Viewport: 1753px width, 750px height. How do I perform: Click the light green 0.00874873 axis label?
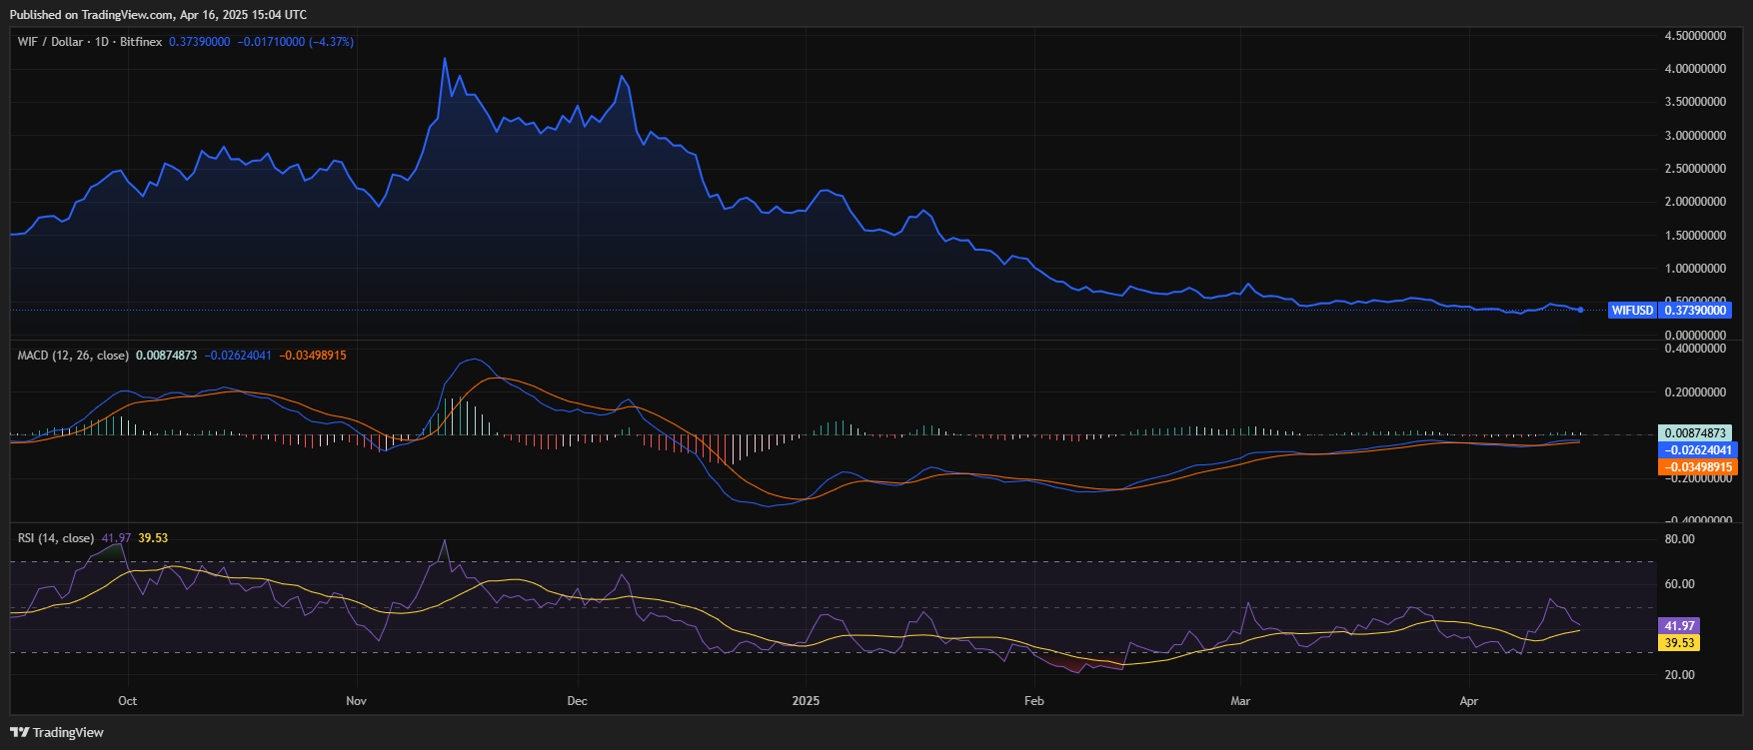click(x=1695, y=433)
